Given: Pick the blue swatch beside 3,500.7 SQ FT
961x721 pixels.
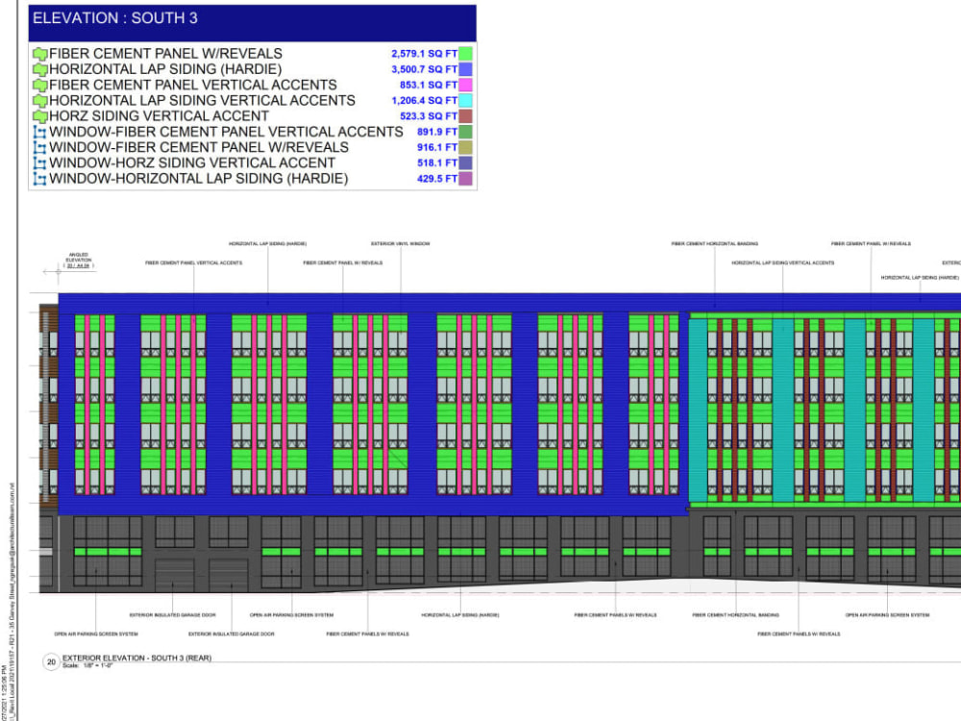Looking at the screenshot, I should 465,69.
